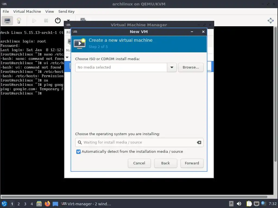Click the volume icon in system tray
Screen dimensions: 278x208
(x=239, y=204)
